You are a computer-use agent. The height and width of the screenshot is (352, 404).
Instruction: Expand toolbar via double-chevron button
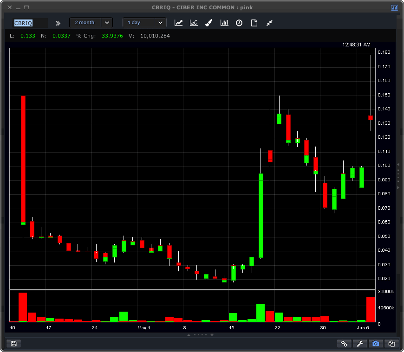[x=58, y=23]
